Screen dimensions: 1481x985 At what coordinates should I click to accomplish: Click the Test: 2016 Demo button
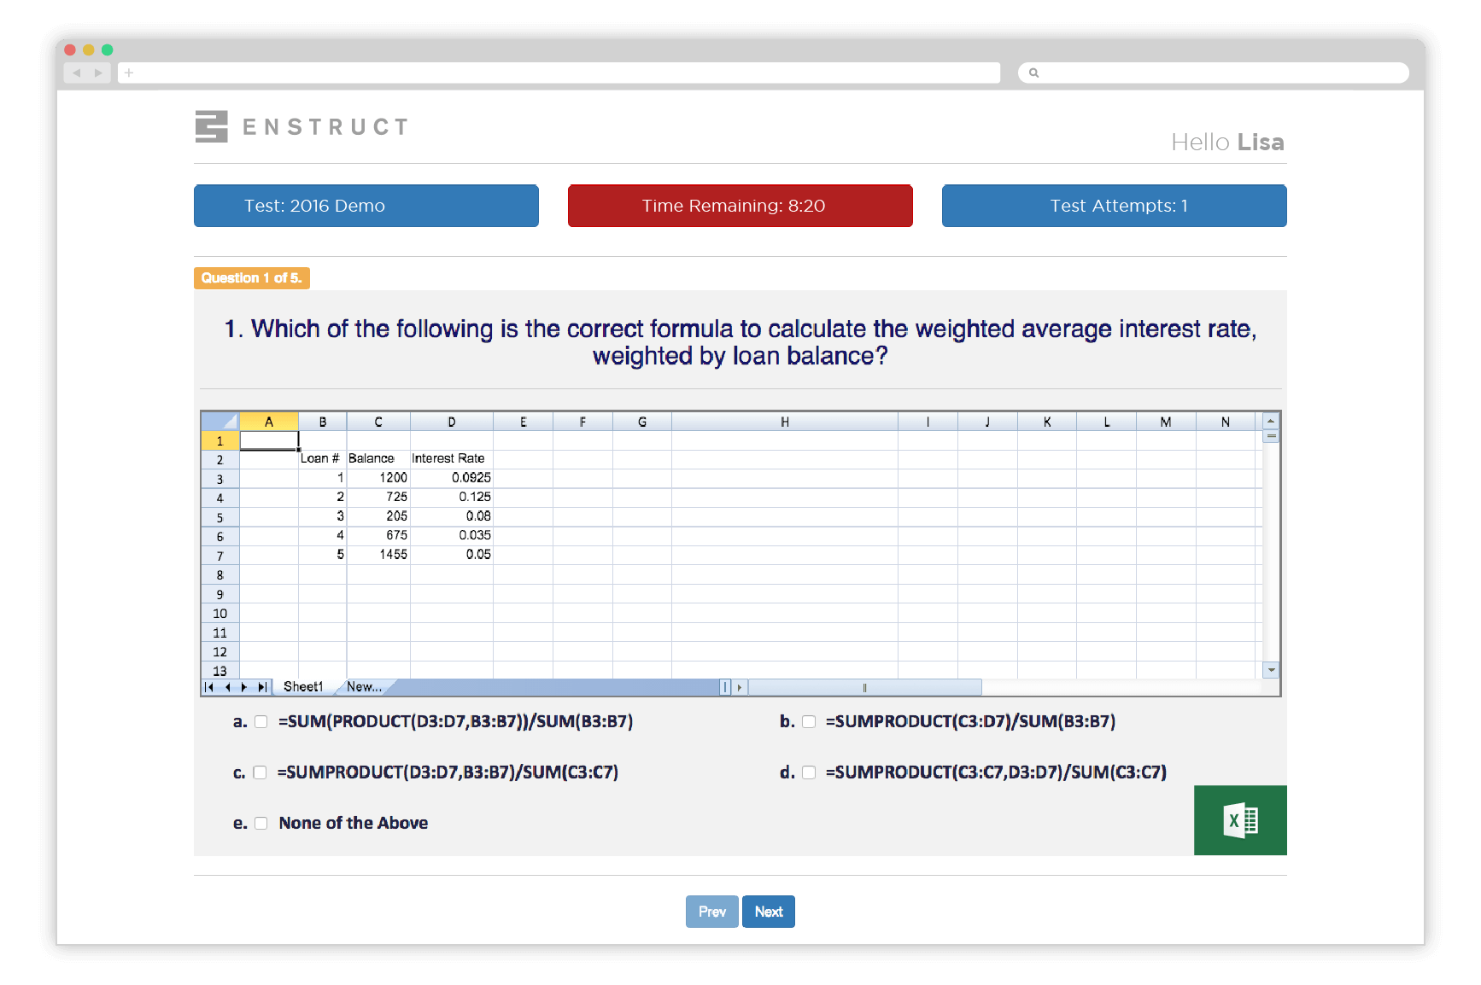click(366, 206)
